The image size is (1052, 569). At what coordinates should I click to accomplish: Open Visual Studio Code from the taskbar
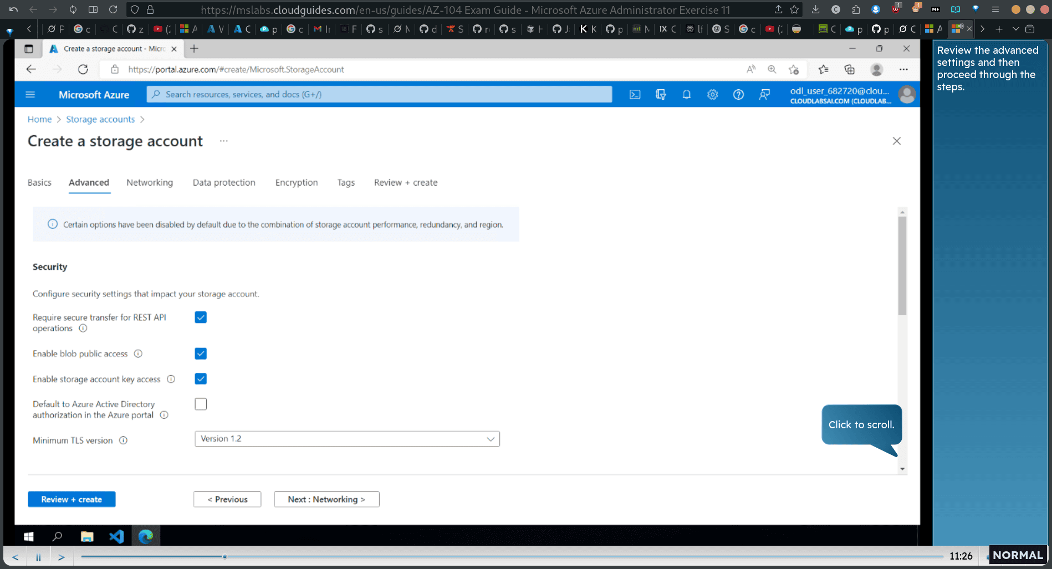point(116,536)
